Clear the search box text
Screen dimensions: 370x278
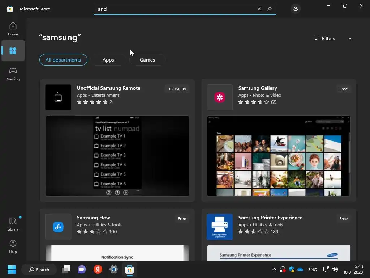(x=259, y=9)
